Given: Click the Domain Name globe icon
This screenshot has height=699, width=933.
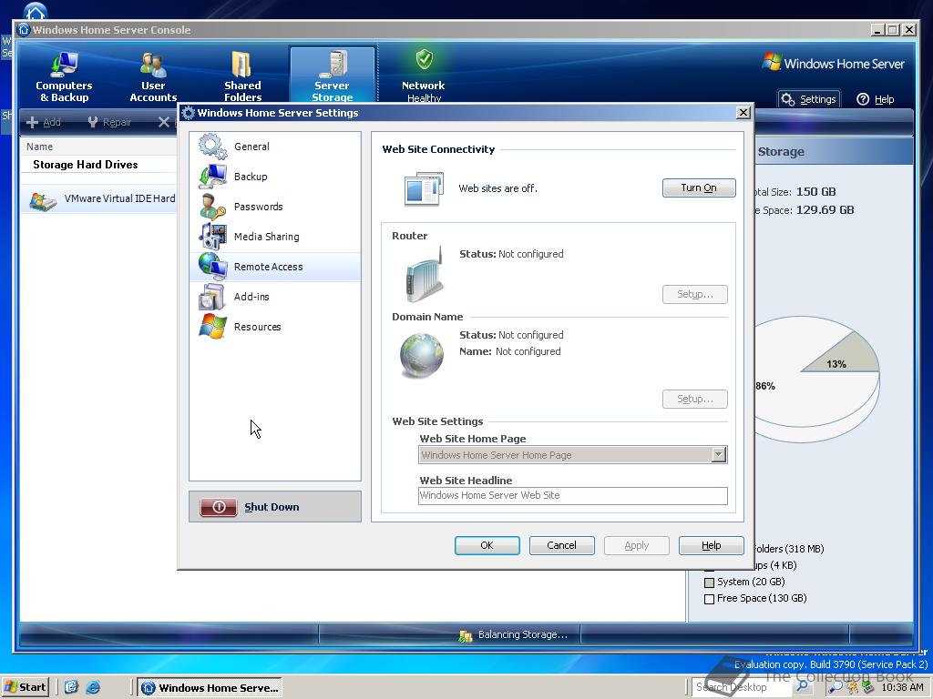Looking at the screenshot, I should (421, 356).
